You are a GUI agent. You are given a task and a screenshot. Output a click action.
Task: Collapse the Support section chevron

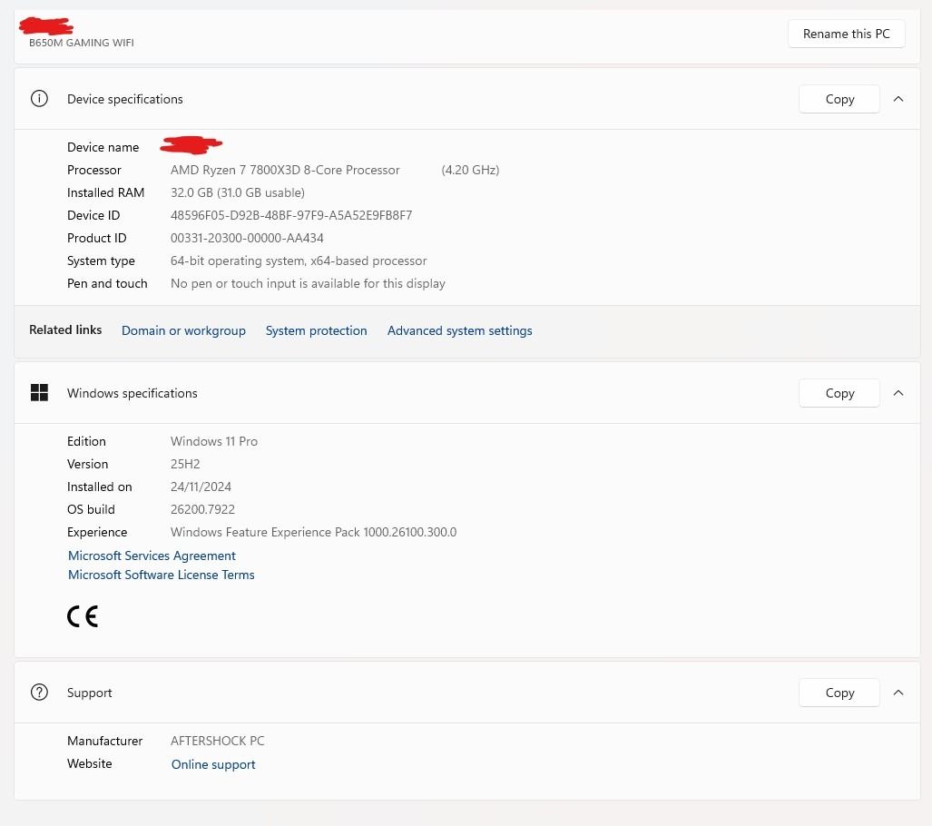(x=898, y=693)
